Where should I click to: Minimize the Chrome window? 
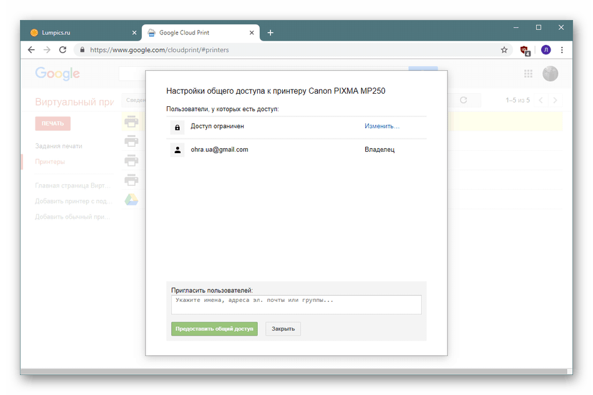click(x=516, y=27)
